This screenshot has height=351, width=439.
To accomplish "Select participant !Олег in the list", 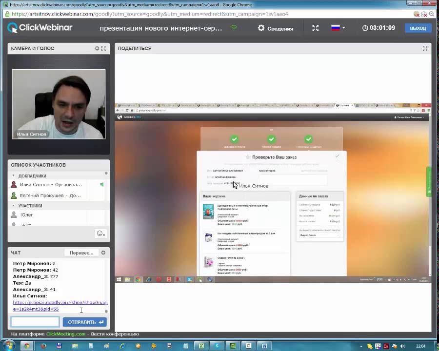I will [26, 214].
